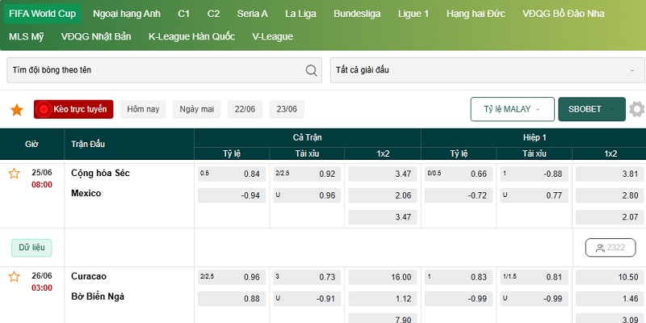Select Mexico handicap odds -0.94
Screen dimensions: 646x323
(232, 195)
